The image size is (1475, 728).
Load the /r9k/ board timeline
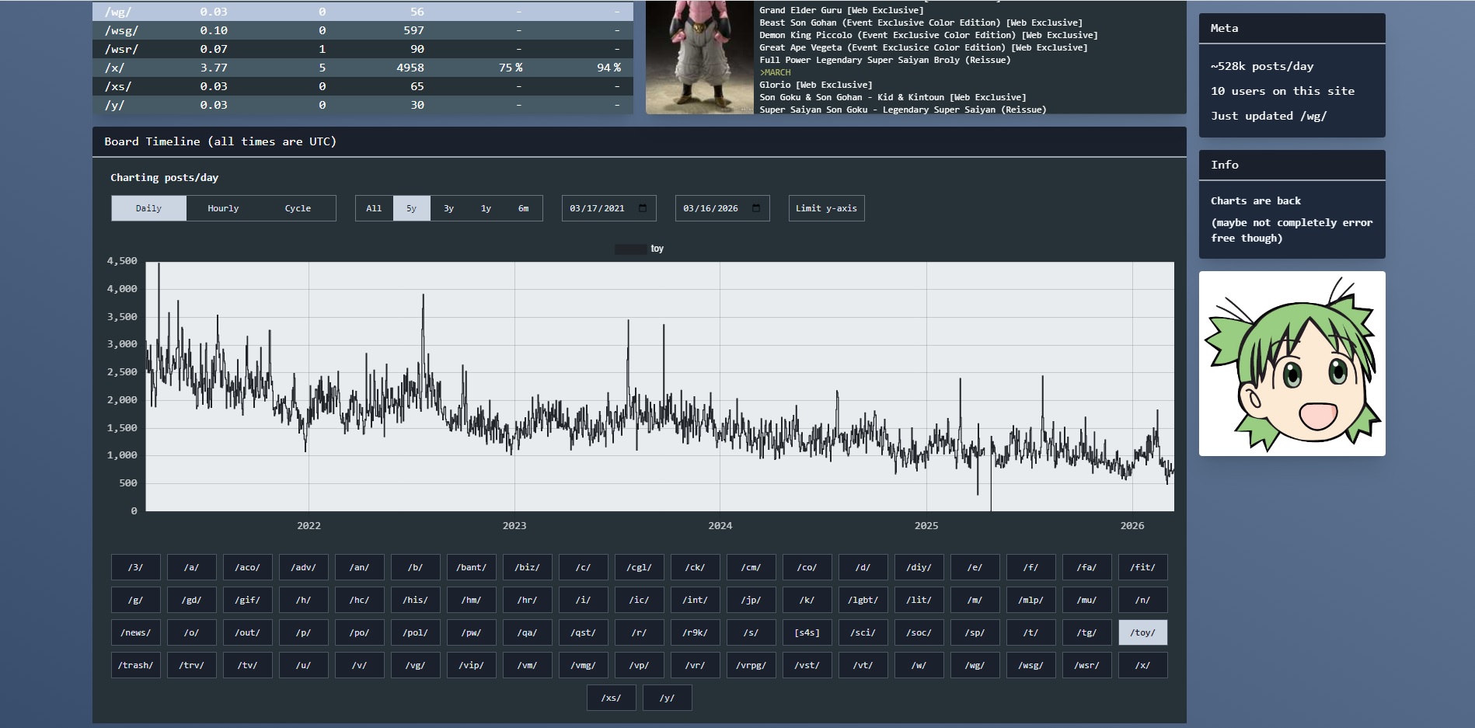(x=696, y=632)
